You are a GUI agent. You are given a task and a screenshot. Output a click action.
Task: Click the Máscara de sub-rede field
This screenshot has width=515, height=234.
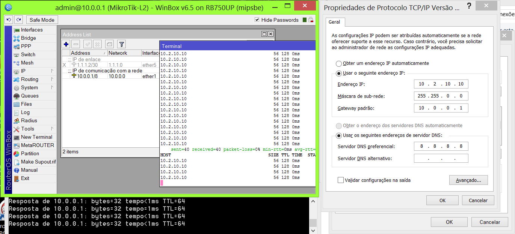pos(441,96)
